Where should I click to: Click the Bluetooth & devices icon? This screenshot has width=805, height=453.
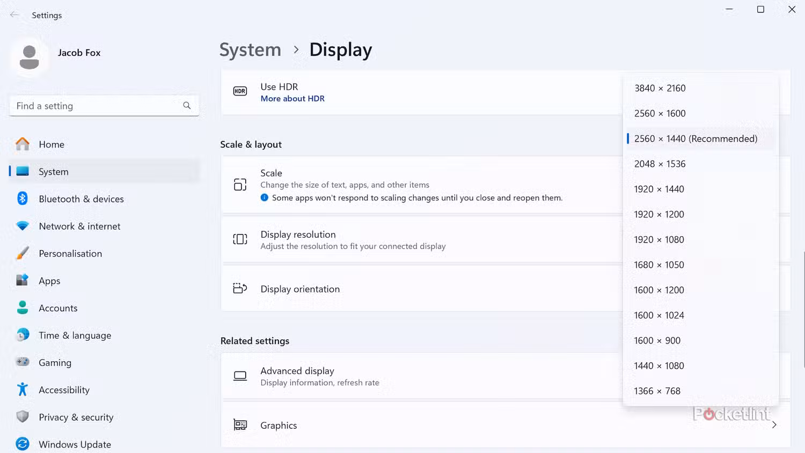click(x=23, y=199)
